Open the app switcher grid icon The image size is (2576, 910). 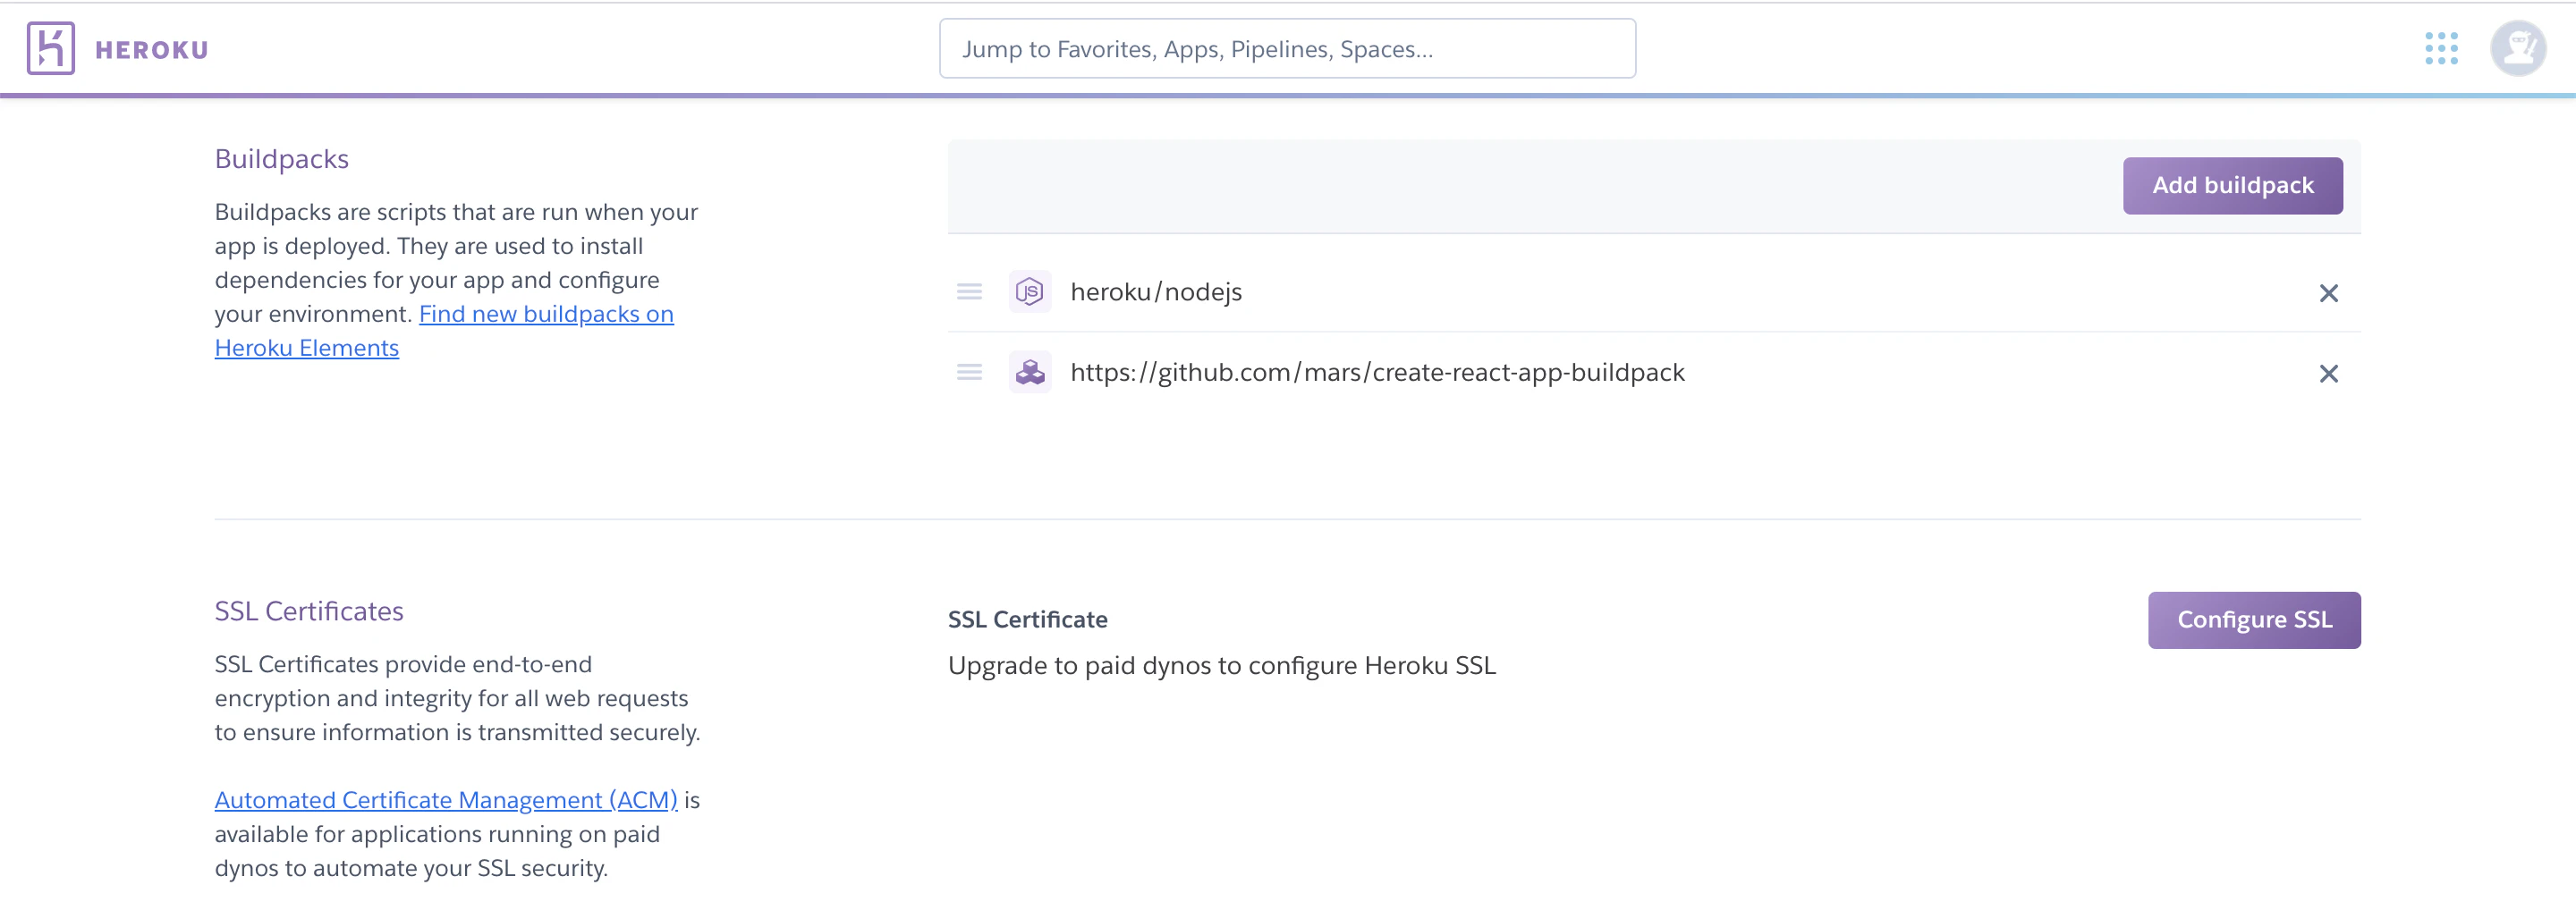pos(2441,49)
